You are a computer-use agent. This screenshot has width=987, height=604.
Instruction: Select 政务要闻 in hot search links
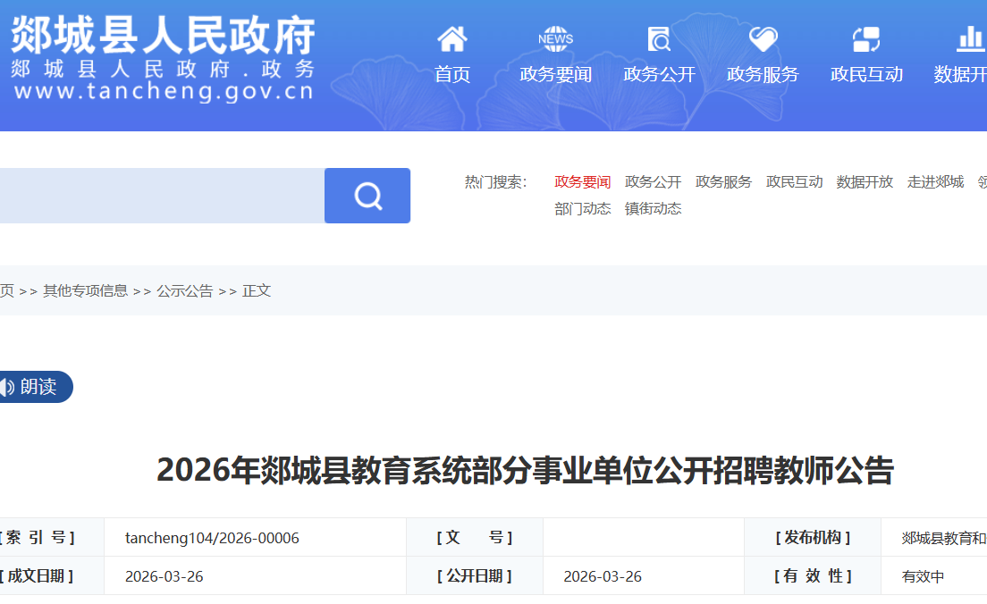pyautogui.click(x=582, y=182)
